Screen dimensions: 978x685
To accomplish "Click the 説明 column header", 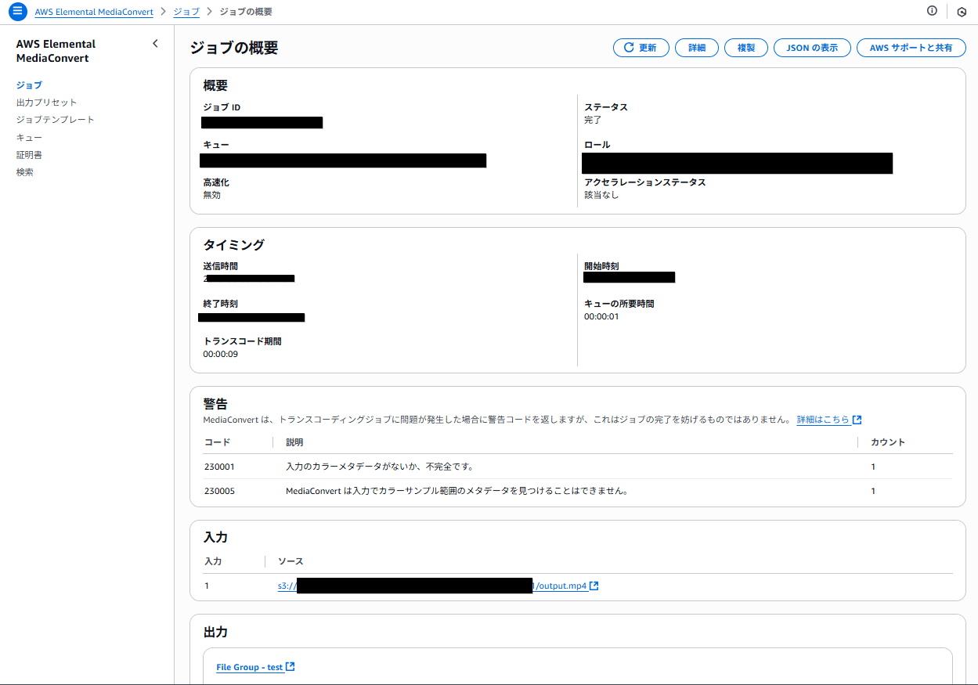I will (x=294, y=442).
